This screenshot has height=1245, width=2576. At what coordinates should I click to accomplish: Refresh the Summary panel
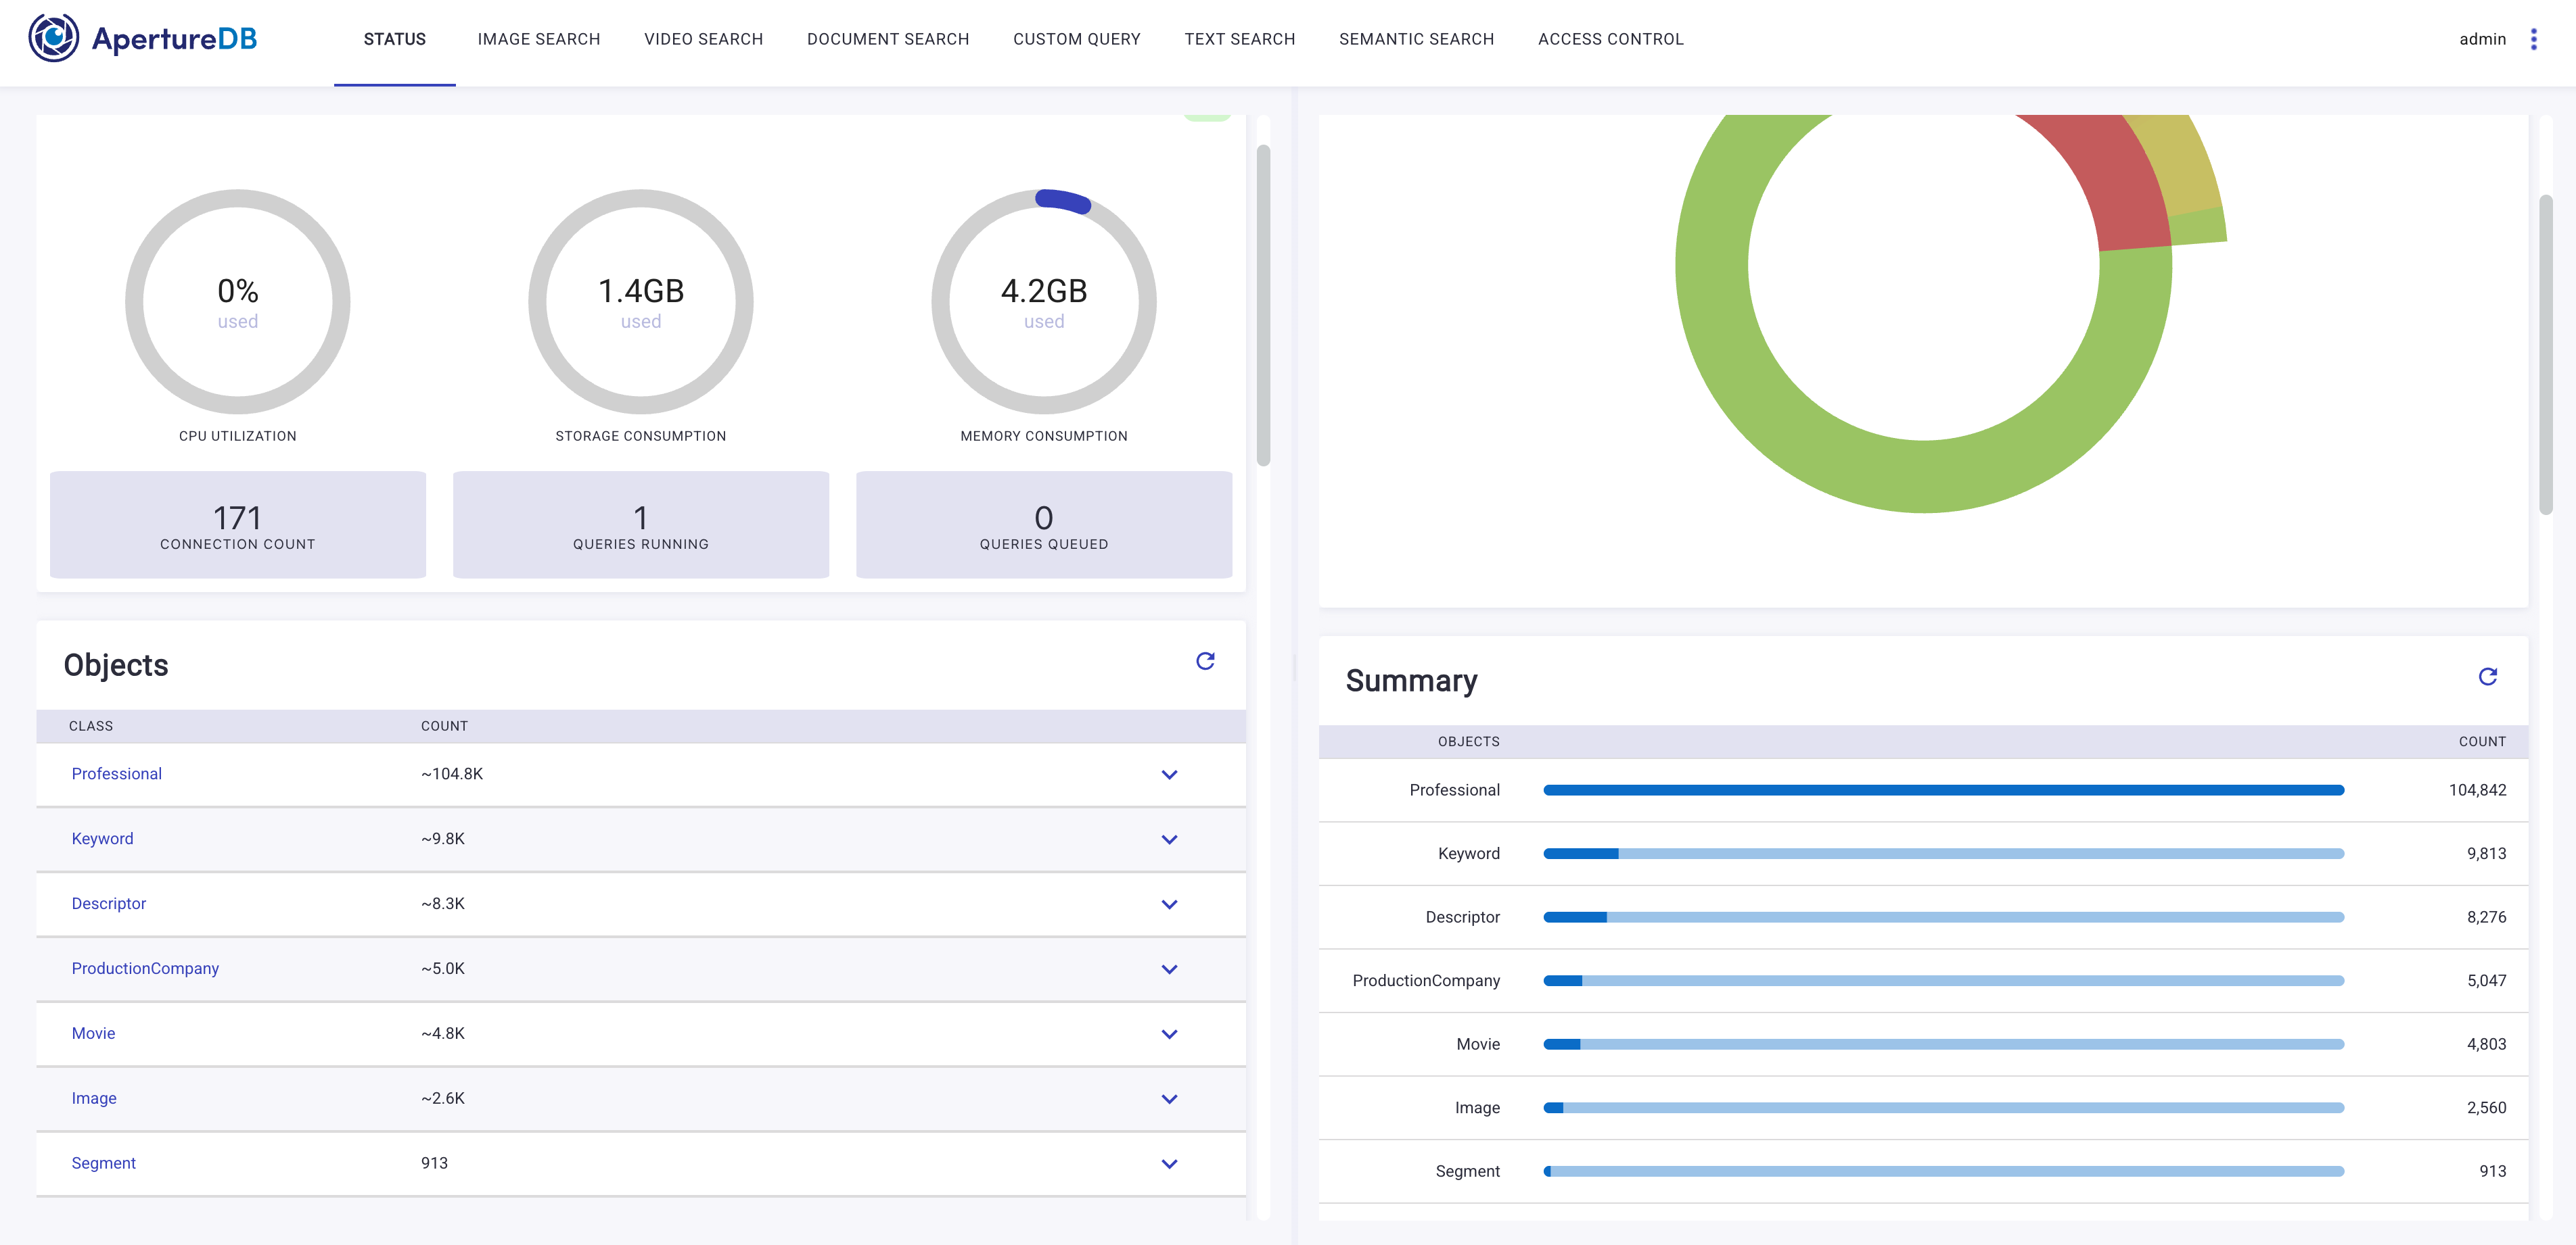click(2487, 677)
